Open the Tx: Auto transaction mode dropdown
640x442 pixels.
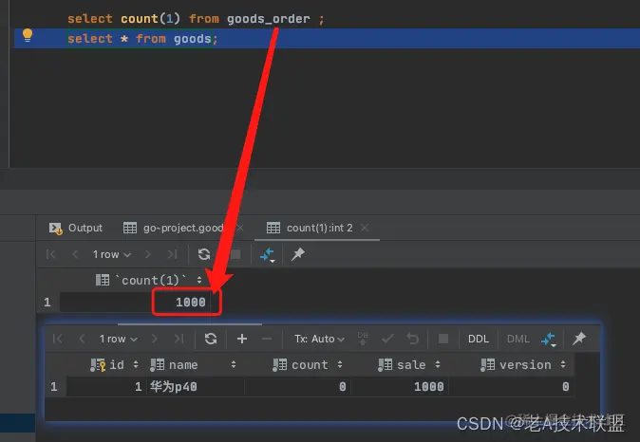tap(319, 339)
